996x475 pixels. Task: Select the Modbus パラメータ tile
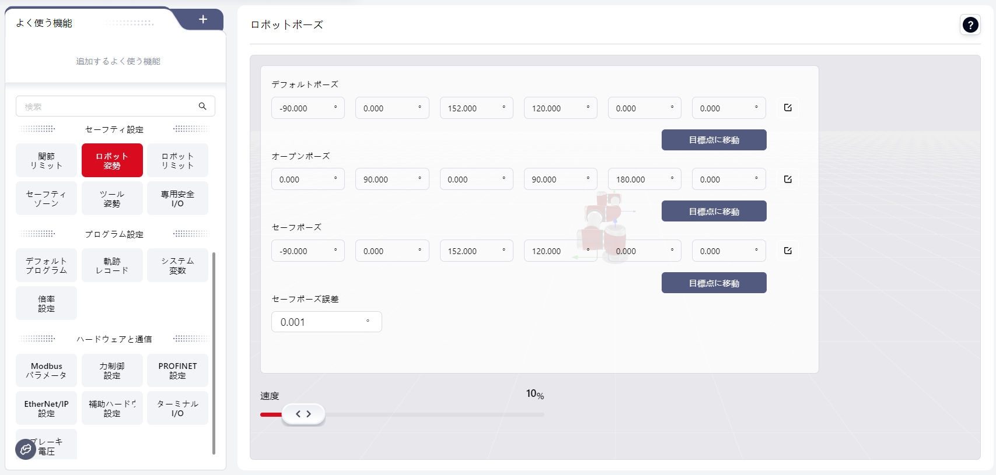point(46,371)
